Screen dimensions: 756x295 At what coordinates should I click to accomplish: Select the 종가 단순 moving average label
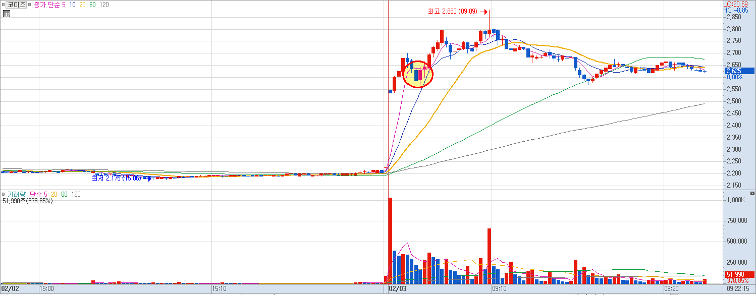47,5
